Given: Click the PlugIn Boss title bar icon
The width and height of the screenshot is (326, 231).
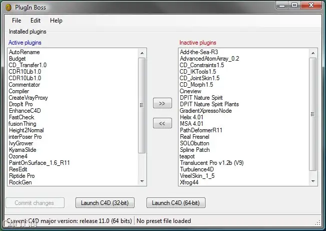Looking at the screenshot, I should [x=8, y=8].
